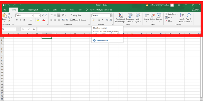203x101 pixels.
Task: Click the Increase Indent icon
Action: point(67,20)
